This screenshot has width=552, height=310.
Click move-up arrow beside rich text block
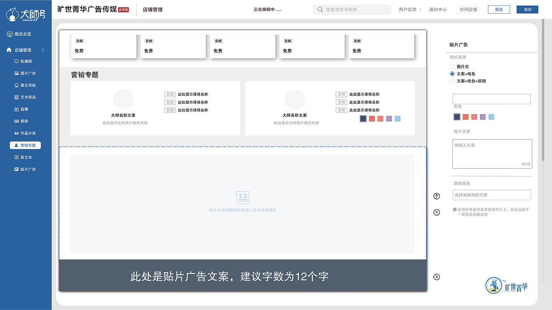(437, 196)
